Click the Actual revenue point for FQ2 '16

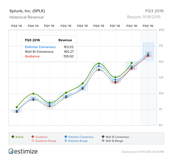pos(132,63)
